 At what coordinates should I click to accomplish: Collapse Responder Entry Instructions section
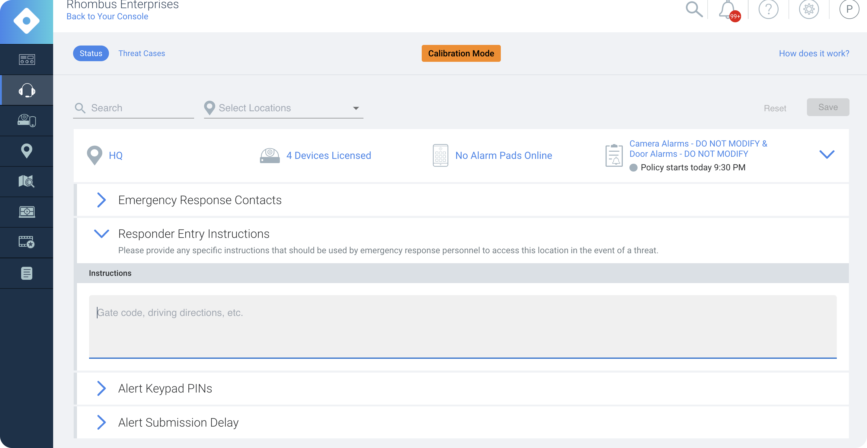click(x=101, y=234)
